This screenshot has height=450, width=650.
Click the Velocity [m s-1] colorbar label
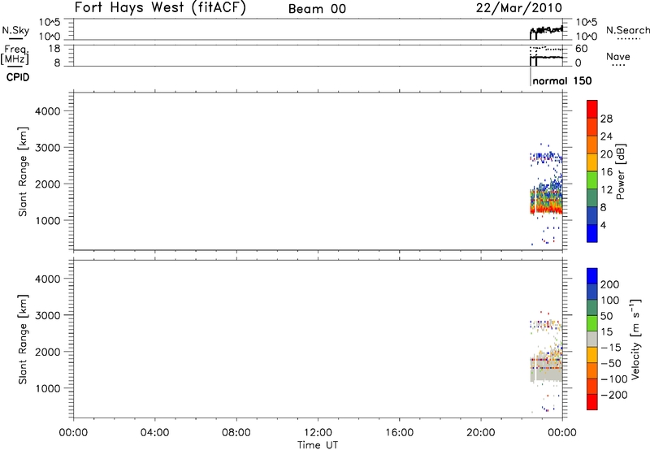635,339
